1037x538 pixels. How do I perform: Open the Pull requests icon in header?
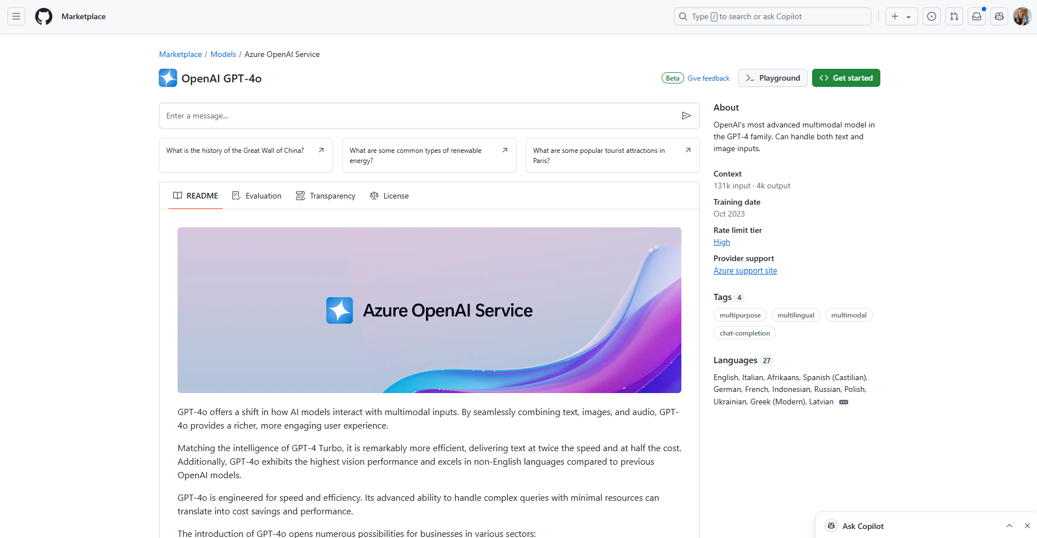coord(954,16)
